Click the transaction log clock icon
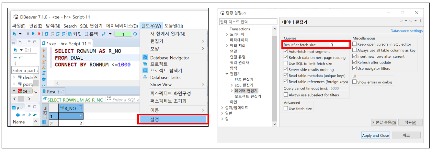Image resolution: width=432 pixels, height=151 pixels. click(x=135, y=34)
